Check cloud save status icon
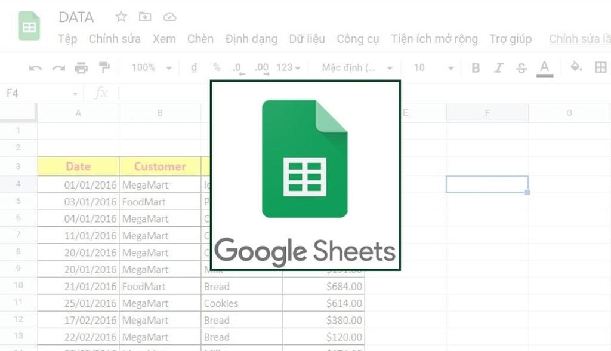This screenshot has height=351, width=611. point(169,17)
